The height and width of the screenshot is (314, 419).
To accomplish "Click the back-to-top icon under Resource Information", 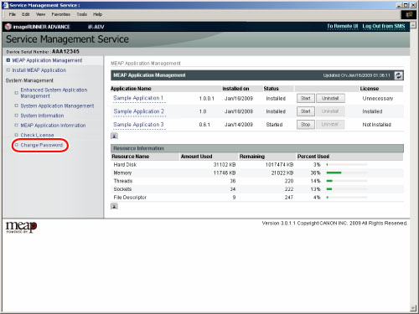I will (114, 206).
